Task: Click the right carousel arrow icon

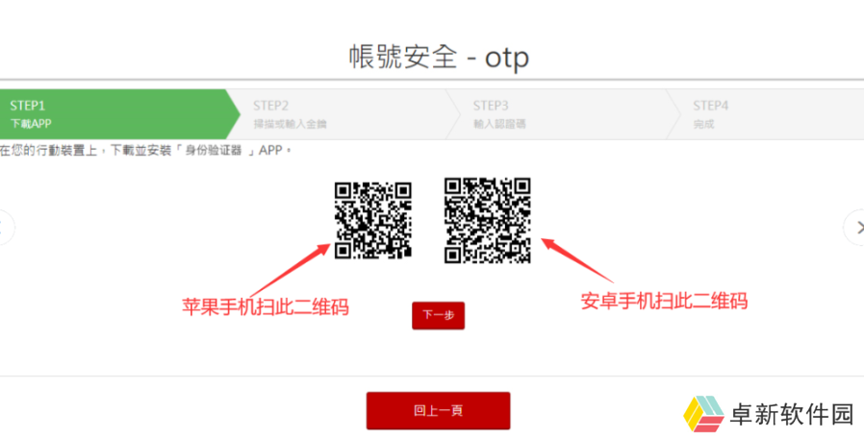Action: pyautogui.click(x=855, y=228)
